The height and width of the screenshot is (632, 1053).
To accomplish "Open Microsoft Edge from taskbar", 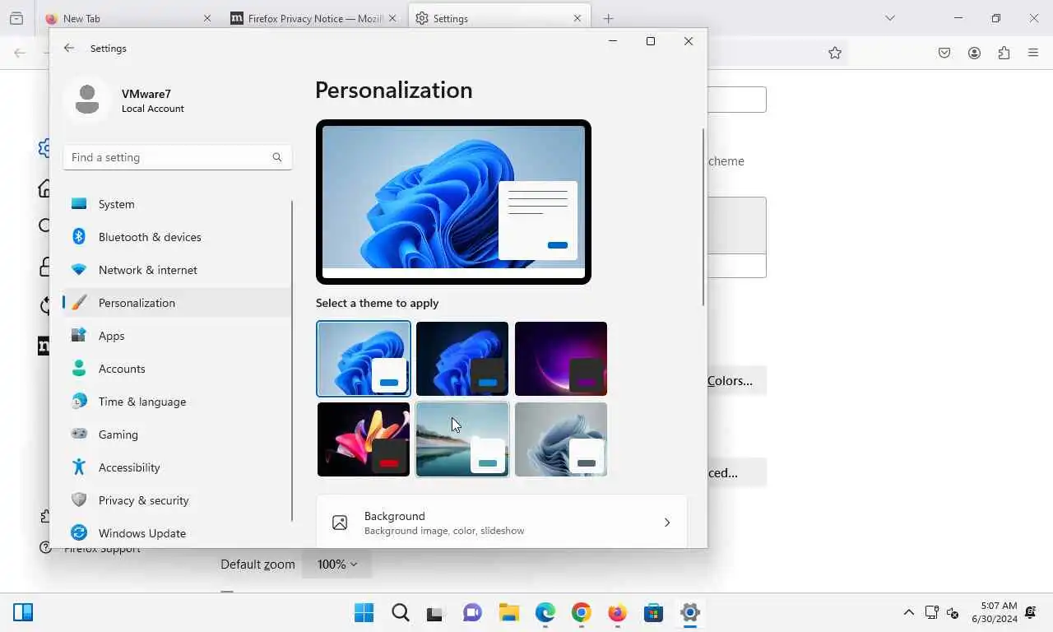I will pyautogui.click(x=545, y=612).
